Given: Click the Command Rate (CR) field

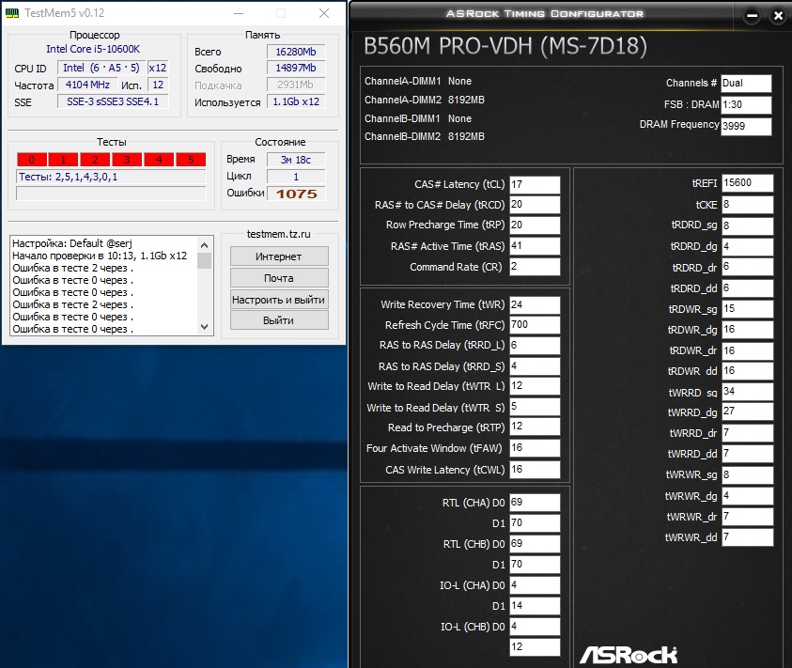Looking at the screenshot, I should tap(535, 266).
